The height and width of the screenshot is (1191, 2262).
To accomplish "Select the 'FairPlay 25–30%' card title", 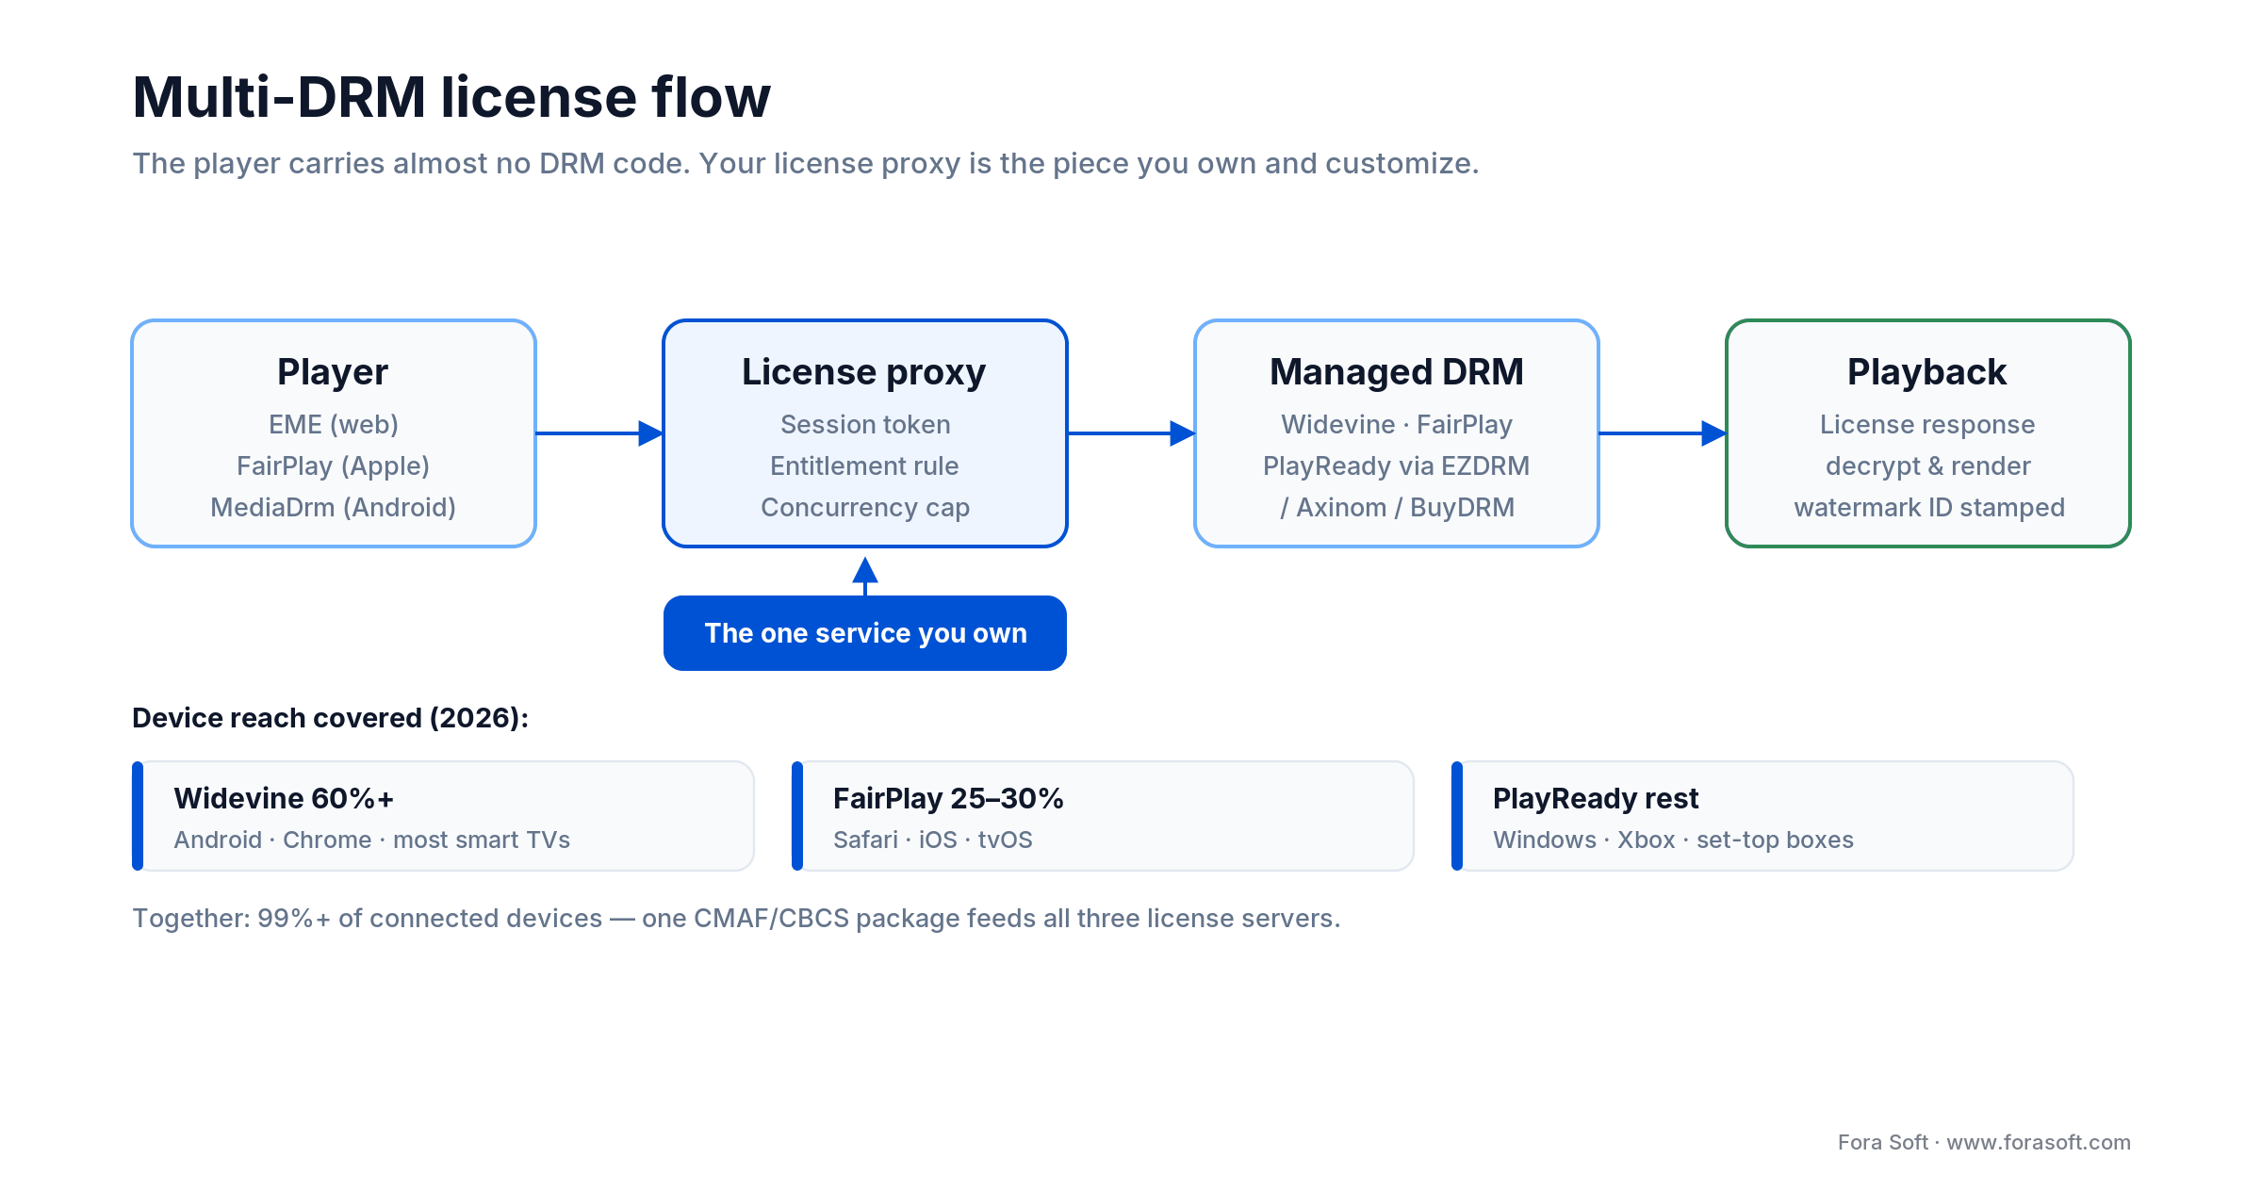I will tap(948, 799).
